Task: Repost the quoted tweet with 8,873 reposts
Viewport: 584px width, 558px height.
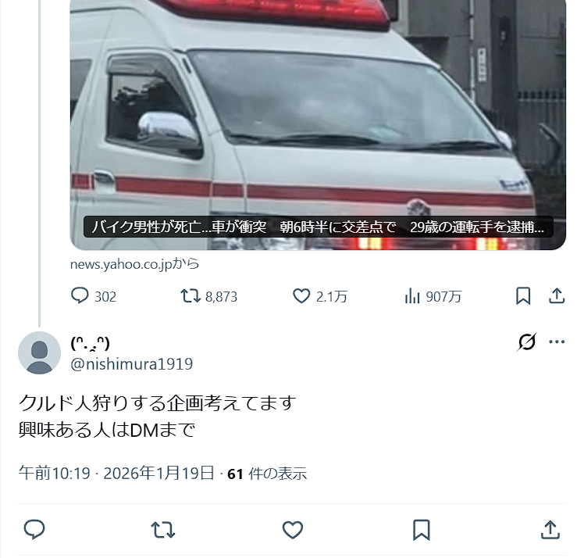Action: 191,296
